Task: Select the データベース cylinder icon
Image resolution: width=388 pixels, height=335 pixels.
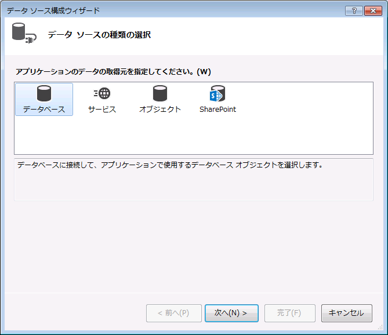Action: pos(44,93)
